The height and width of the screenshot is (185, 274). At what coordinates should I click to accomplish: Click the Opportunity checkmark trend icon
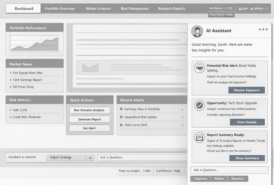point(200,105)
